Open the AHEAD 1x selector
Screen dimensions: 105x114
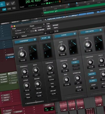point(94,88)
